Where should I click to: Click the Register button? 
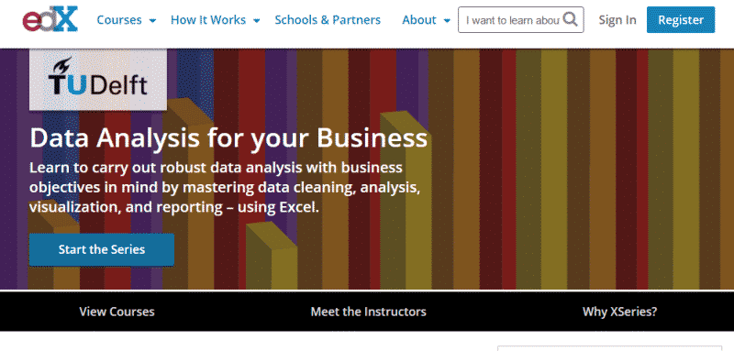tap(681, 19)
